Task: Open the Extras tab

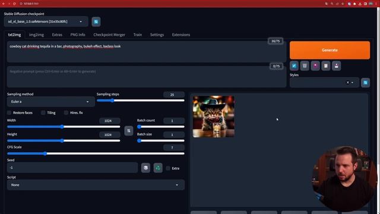Action: click(57, 34)
